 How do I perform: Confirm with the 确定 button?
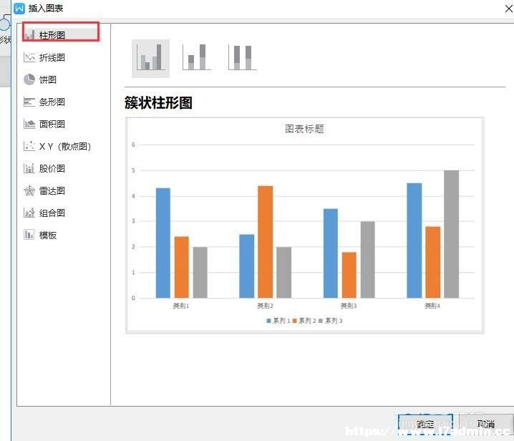[425, 424]
